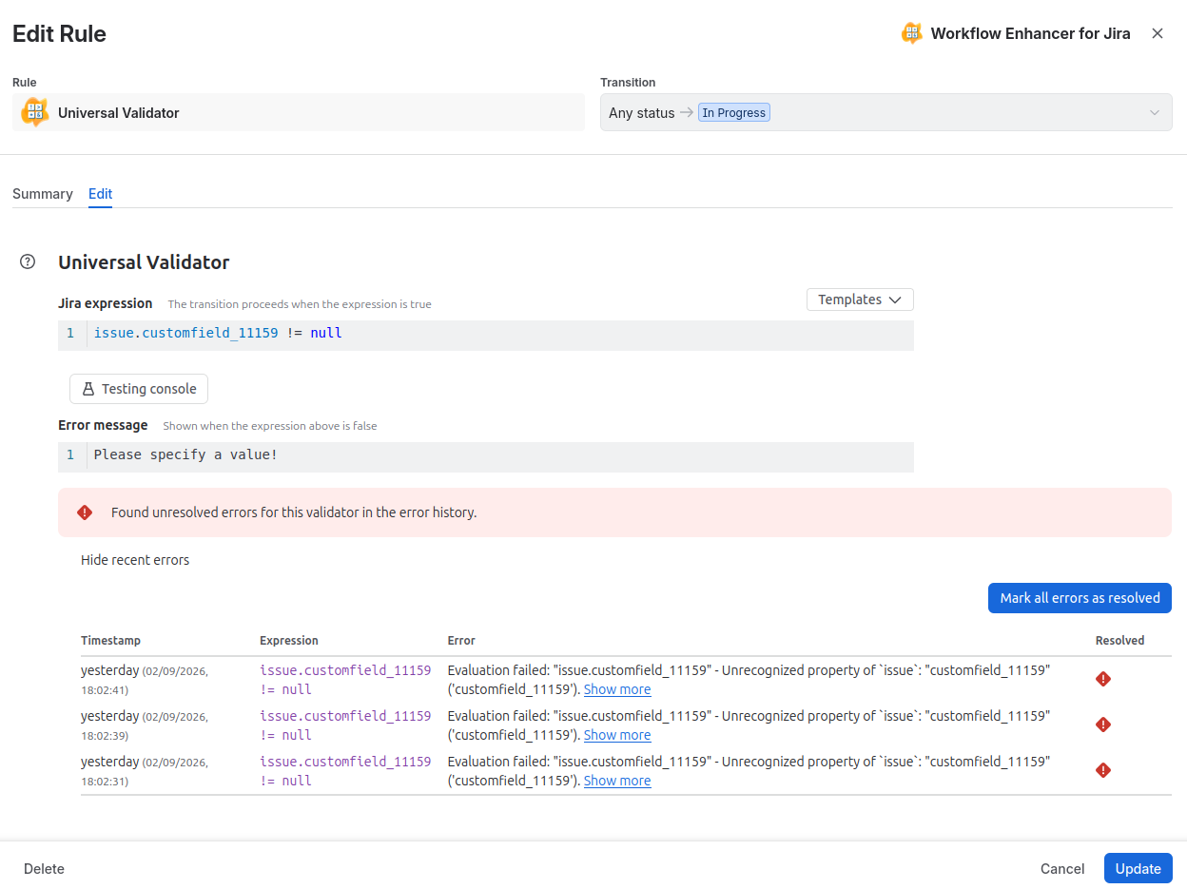The width and height of the screenshot is (1187, 889).
Task: Click Mark all errors as resolved
Action: 1080,598
